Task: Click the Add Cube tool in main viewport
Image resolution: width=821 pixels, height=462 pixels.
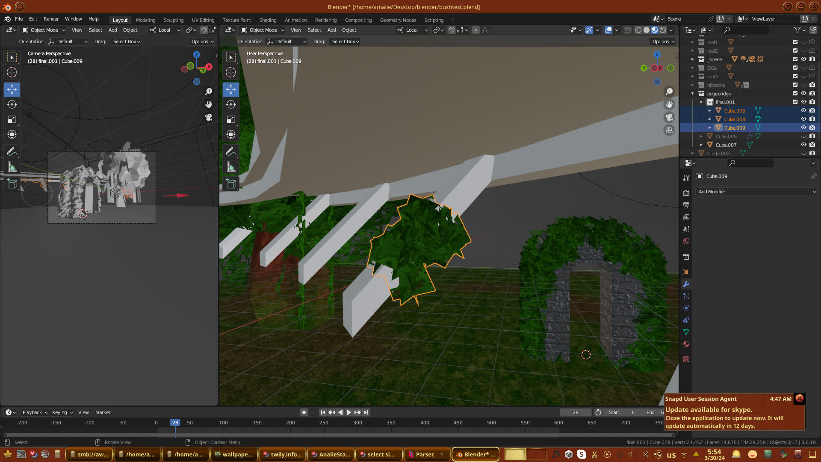Action: tap(231, 184)
